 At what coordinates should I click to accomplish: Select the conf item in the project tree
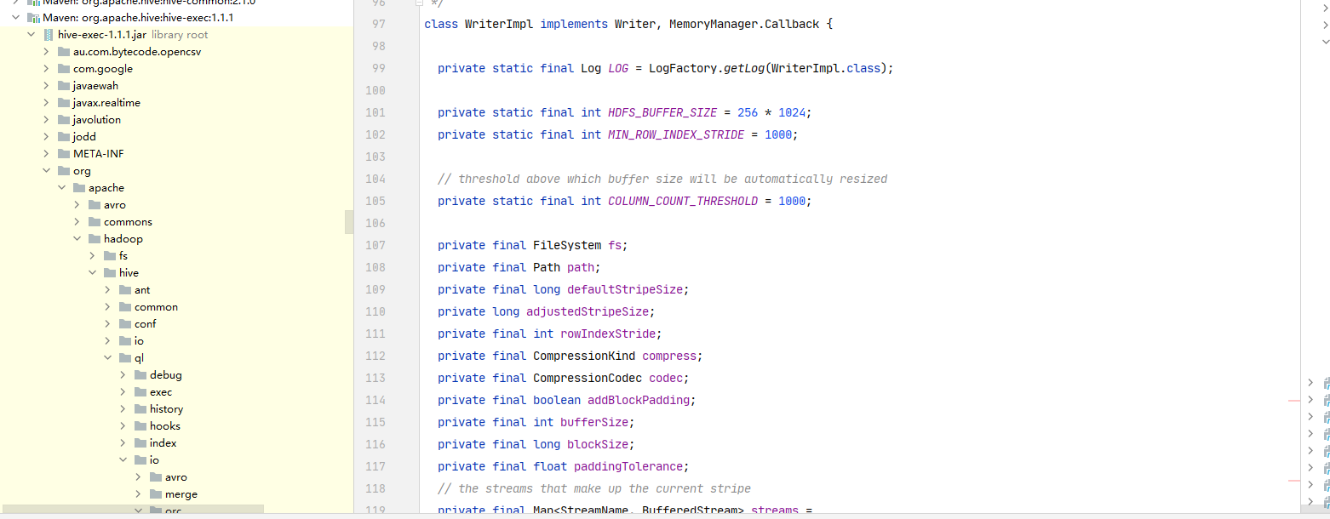pyautogui.click(x=145, y=323)
